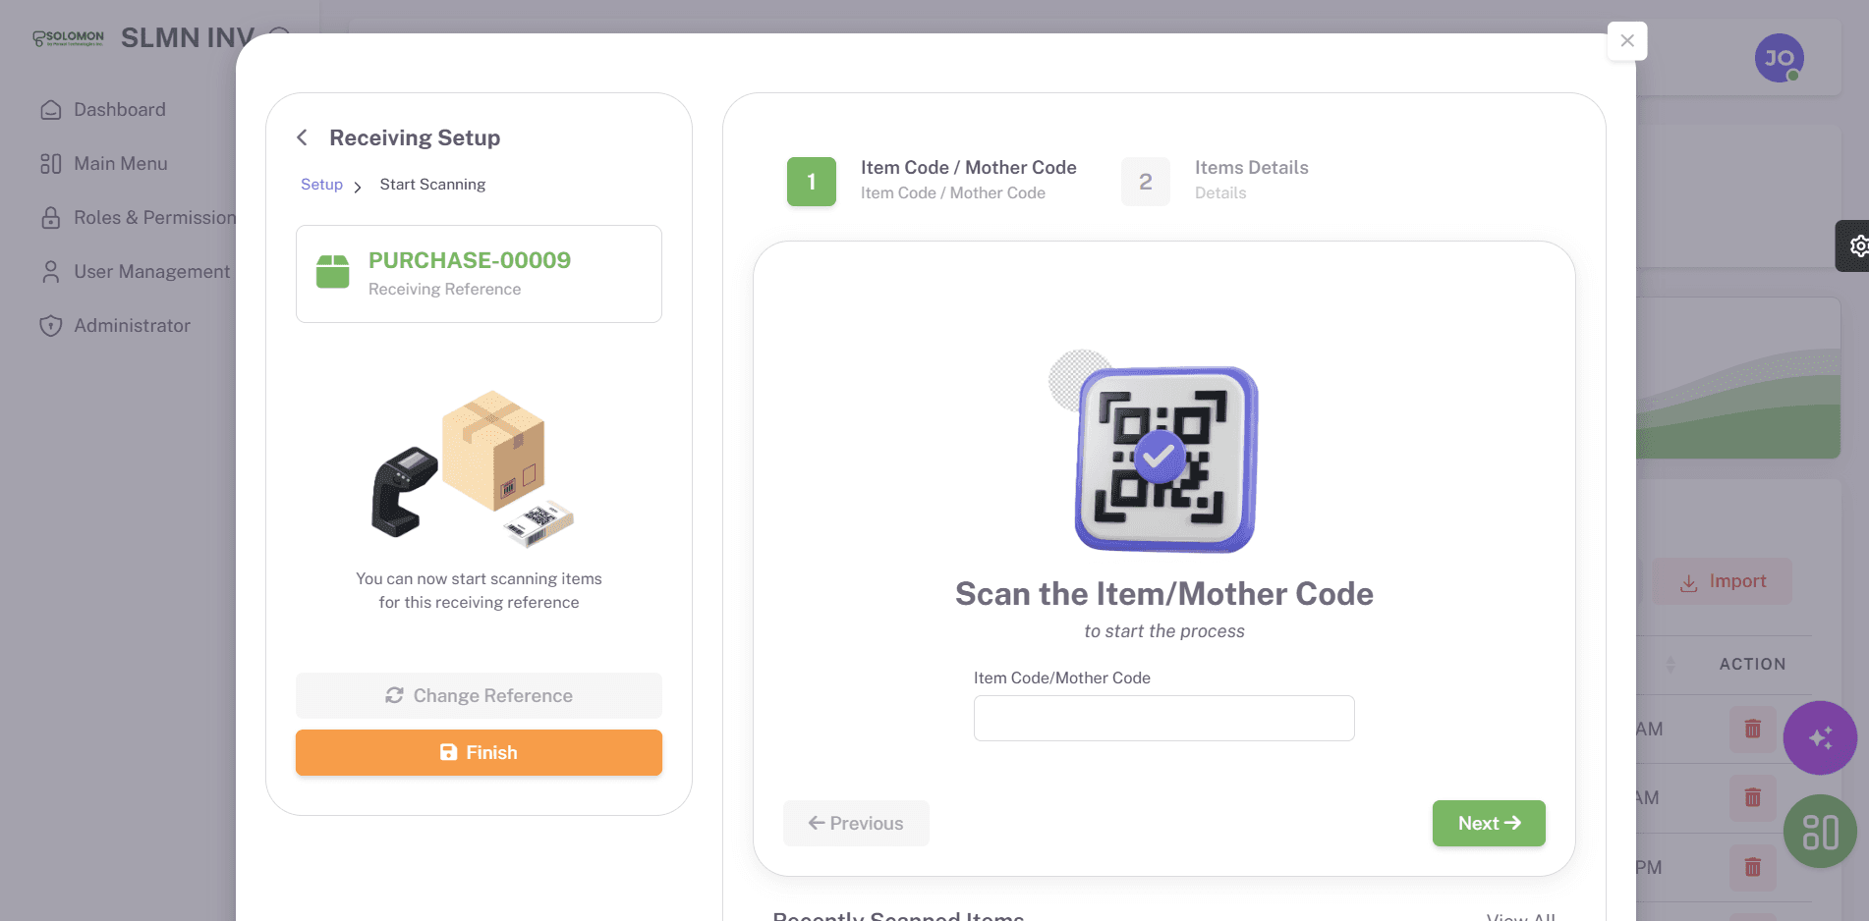This screenshot has width=1869, height=921.
Task: Click the Receiving Reference caption
Action: [x=444, y=290]
